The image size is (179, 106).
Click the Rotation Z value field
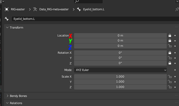[120, 63]
